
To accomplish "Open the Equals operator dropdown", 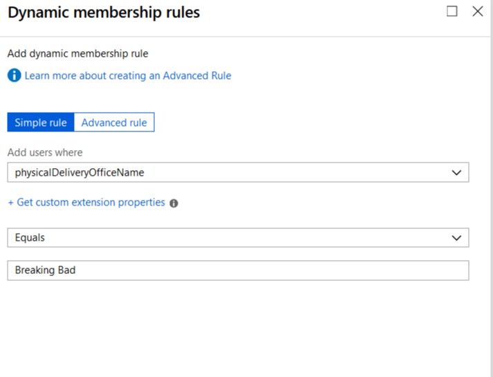I will pyautogui.click(x=238, y=238).
